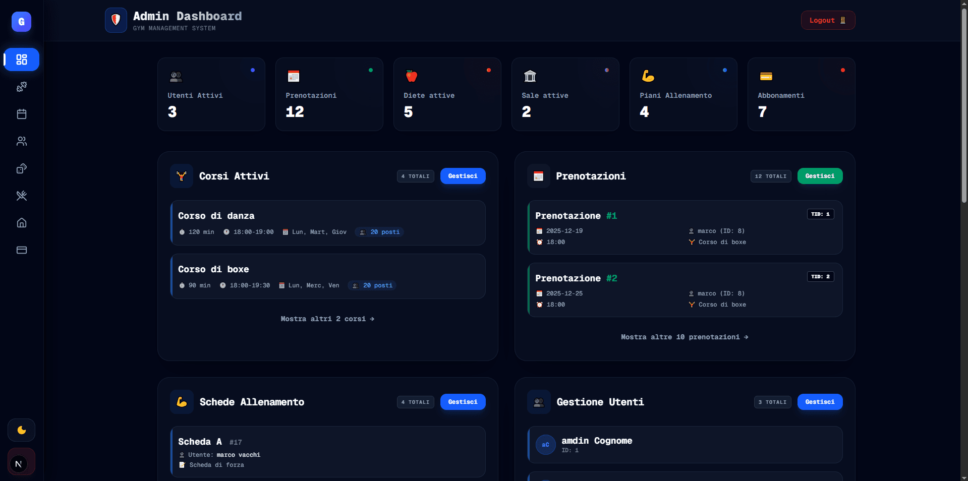Viewport: 968px width, 481px height.
Task: Open the Scheda A #17 card
Action: click(x=328, y=452)
